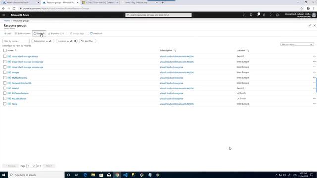Open the more menu for the Temp row

(314, 104)
